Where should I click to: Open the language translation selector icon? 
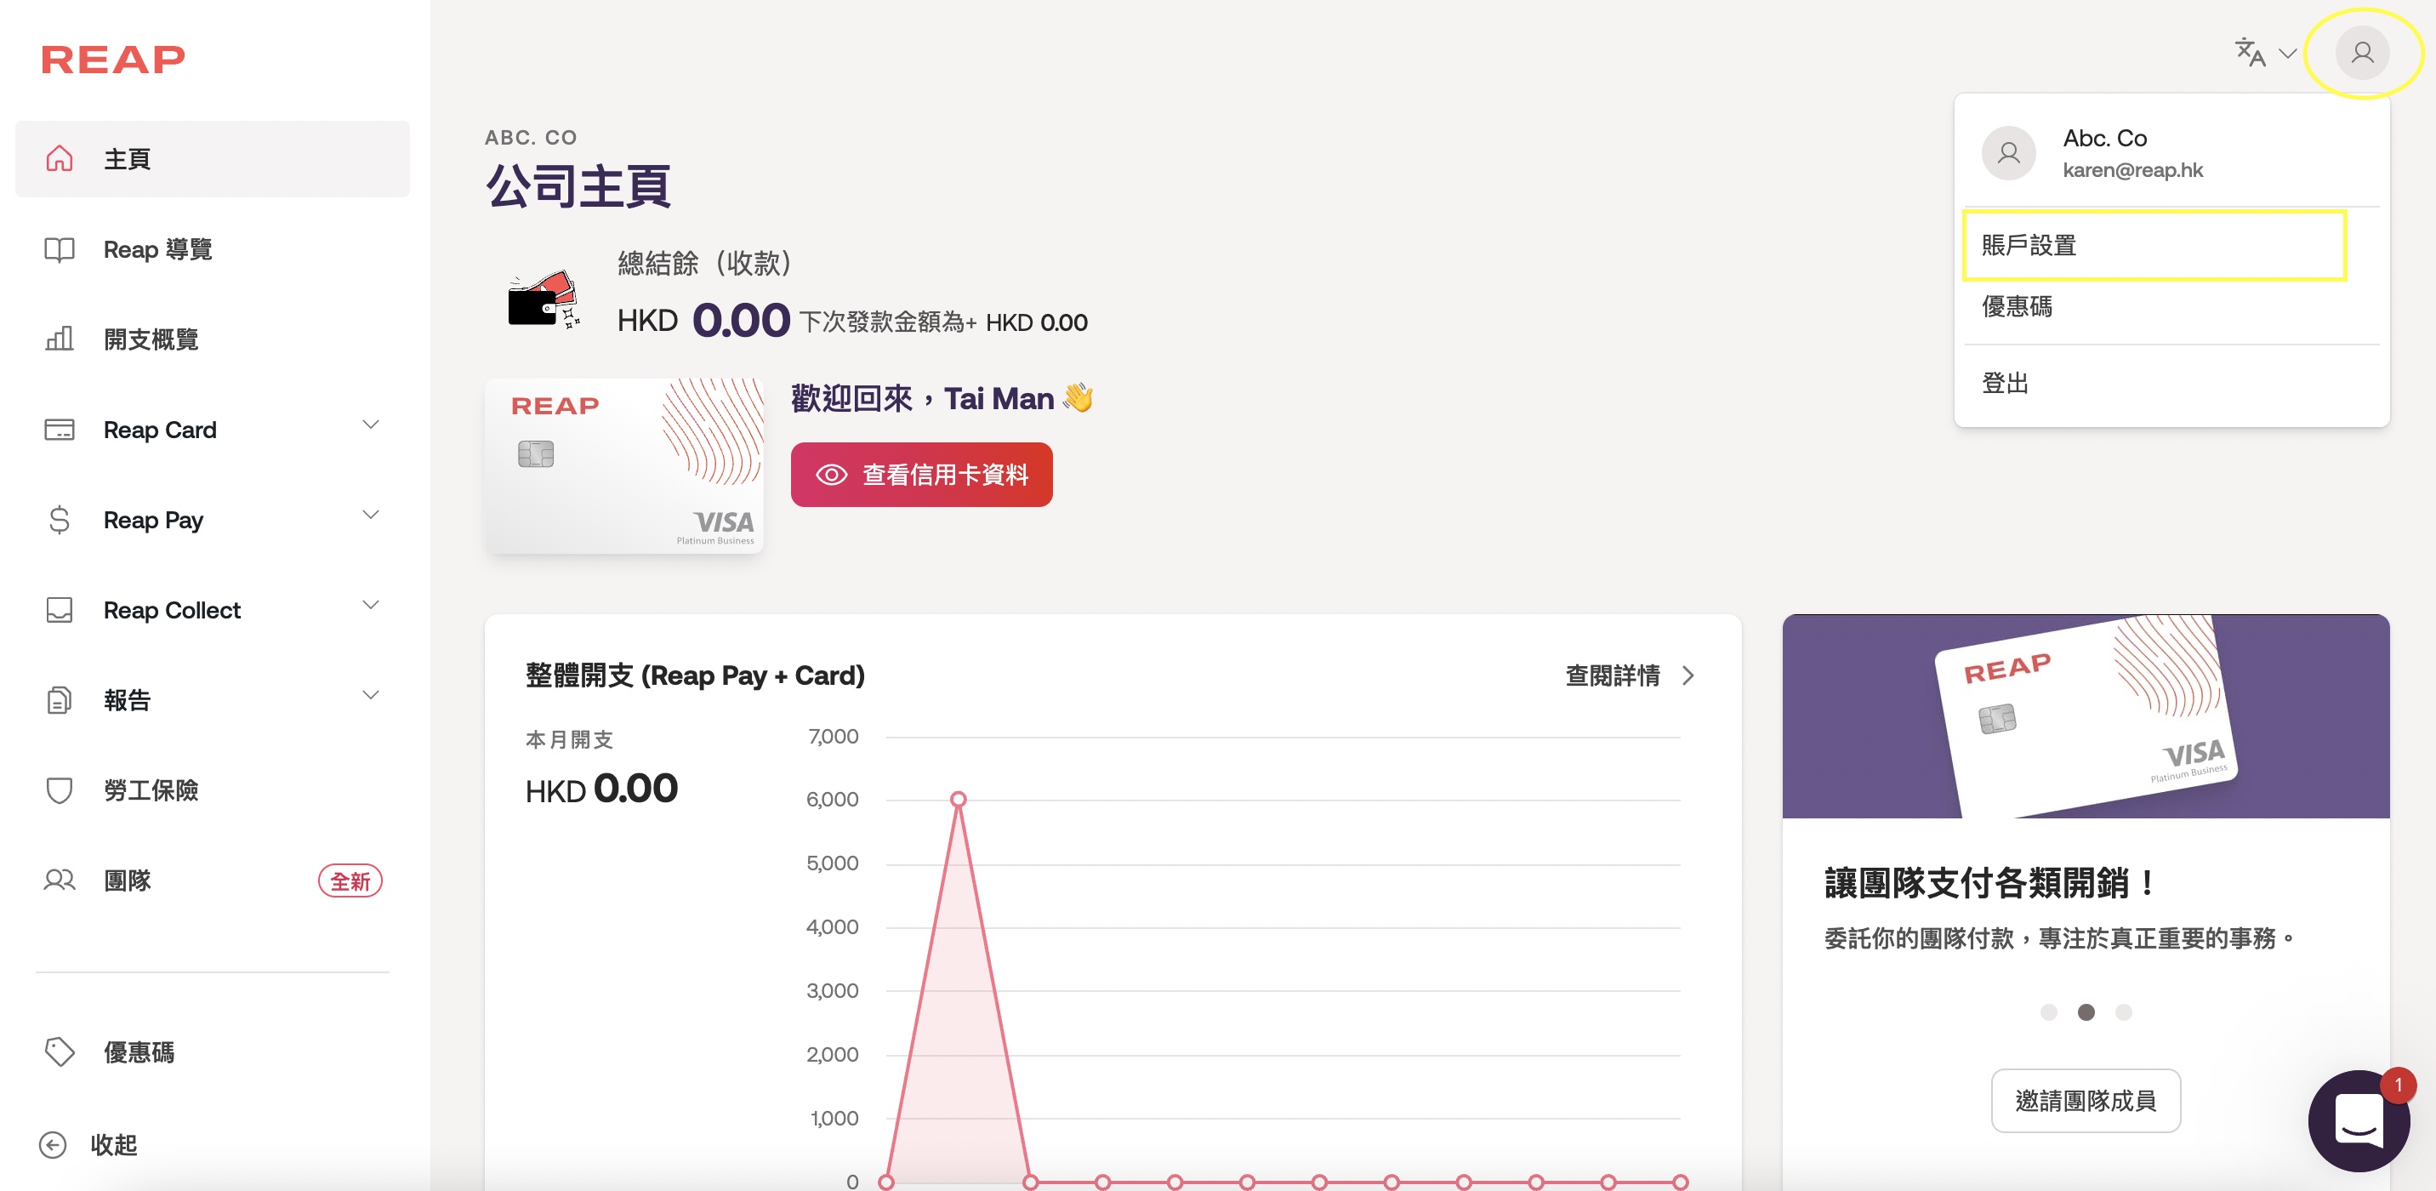pyautogui.click(x=2250, y=53)
